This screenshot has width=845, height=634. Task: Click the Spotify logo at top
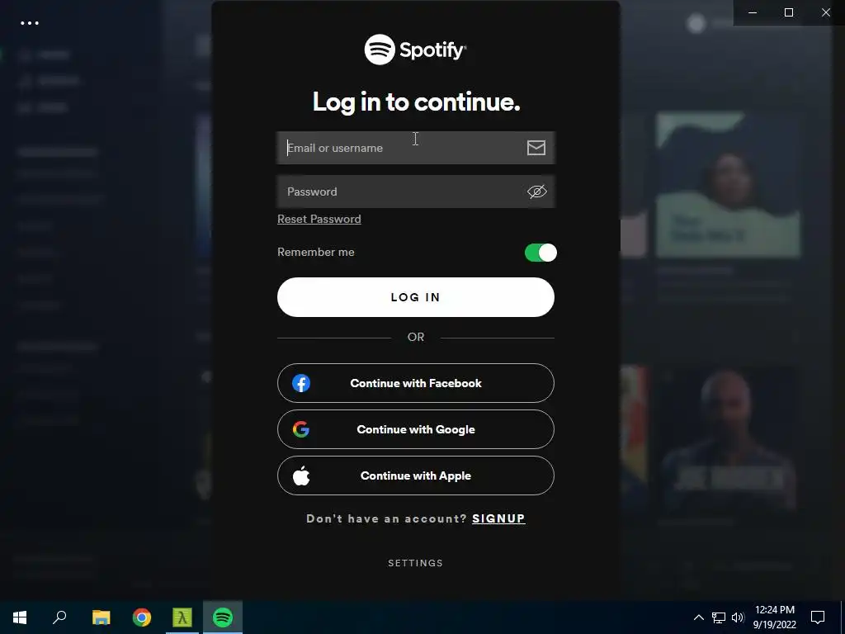click(x=416, y=50)
